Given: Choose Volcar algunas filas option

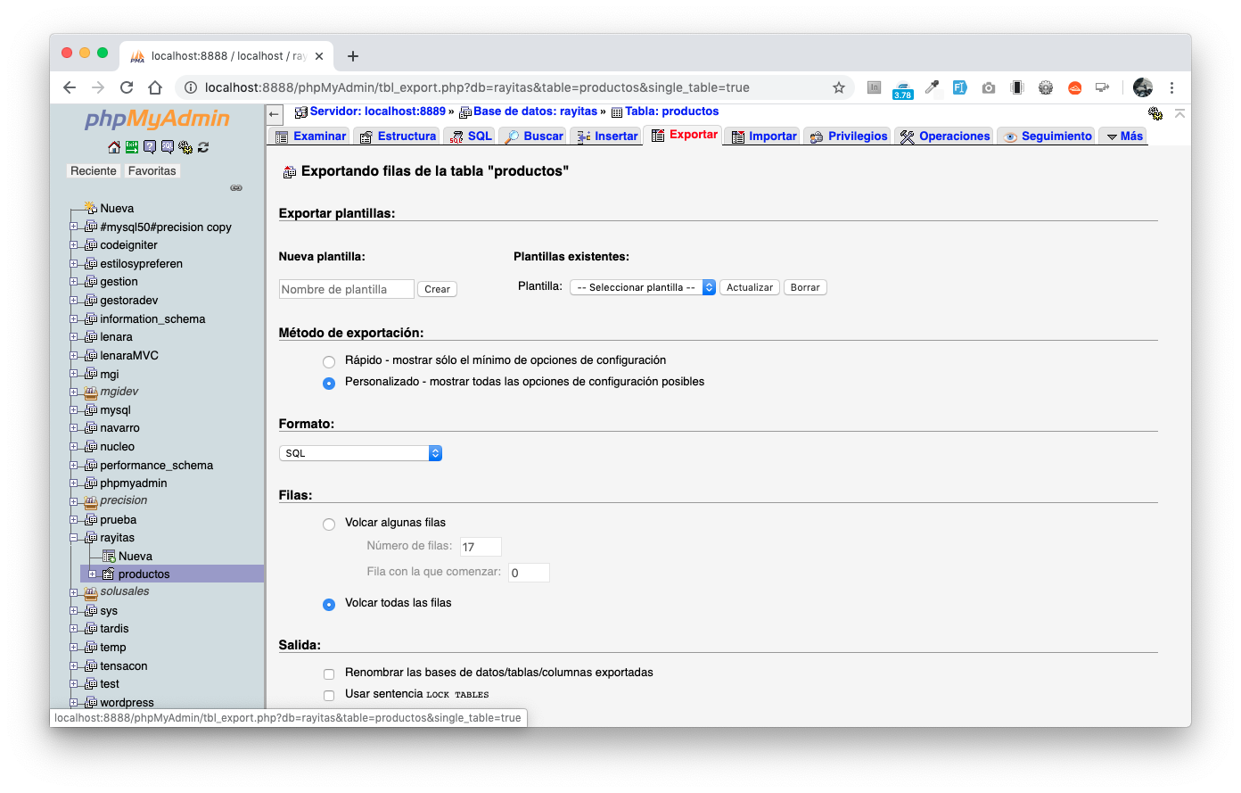Looking at the screenshot, I should (329, 525).
